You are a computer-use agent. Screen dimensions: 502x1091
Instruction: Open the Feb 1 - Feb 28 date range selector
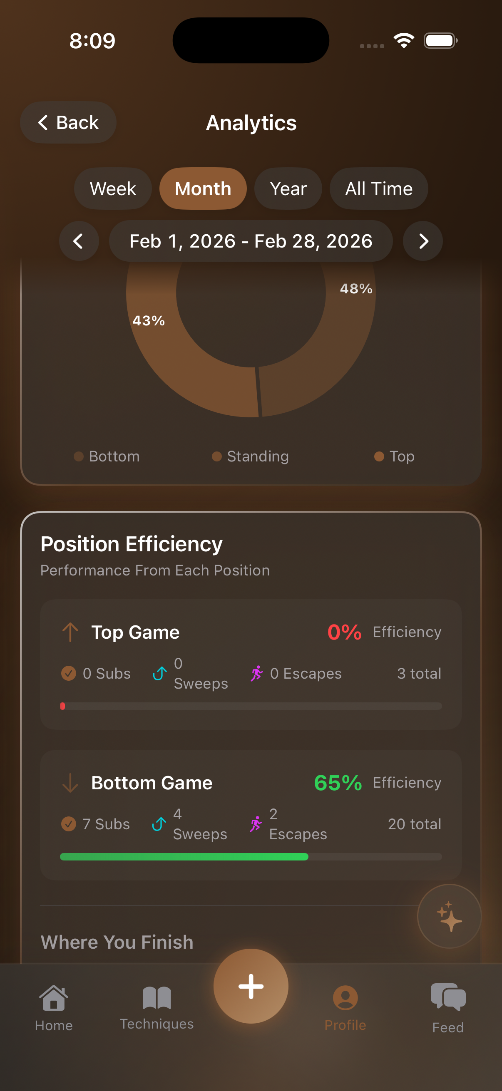point(251,241)
